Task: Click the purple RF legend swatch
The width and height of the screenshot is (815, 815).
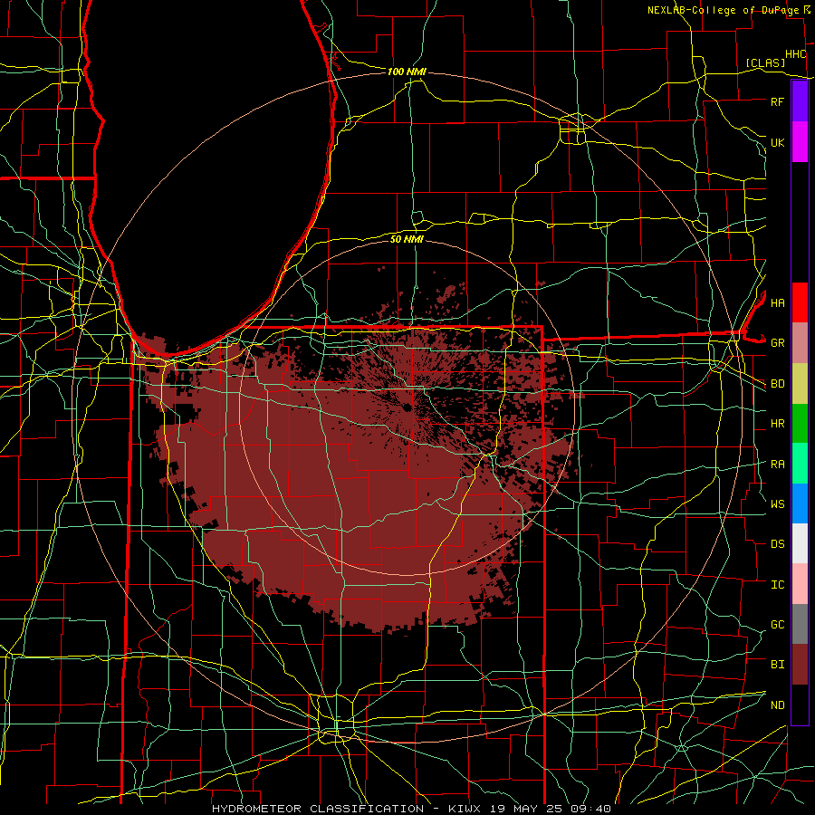Action: coord(800,101)
